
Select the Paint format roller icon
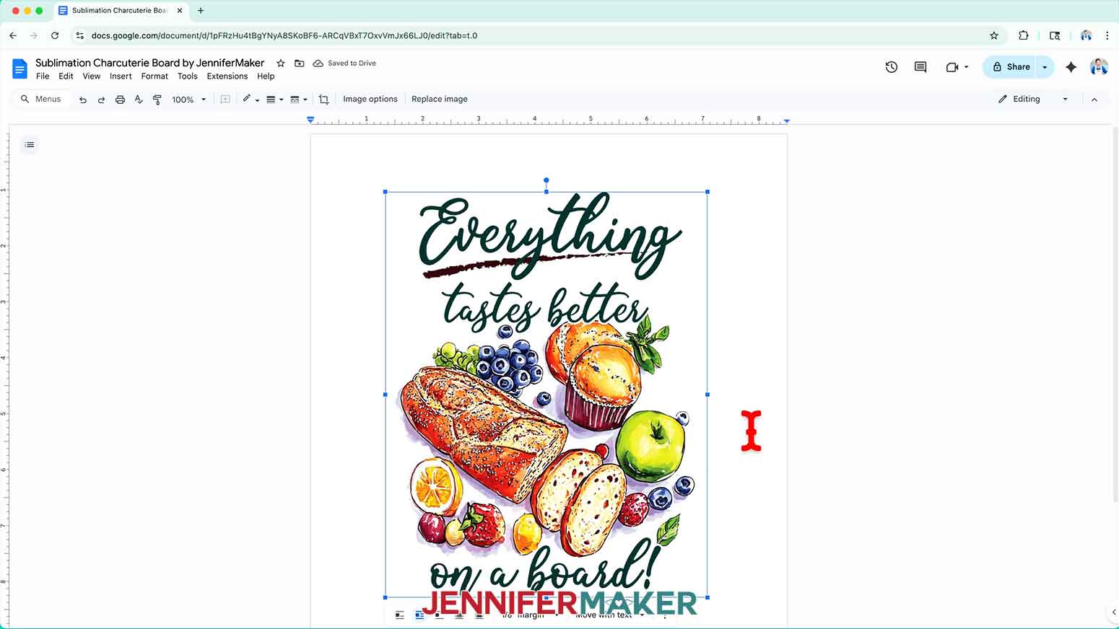click(157, 100)
